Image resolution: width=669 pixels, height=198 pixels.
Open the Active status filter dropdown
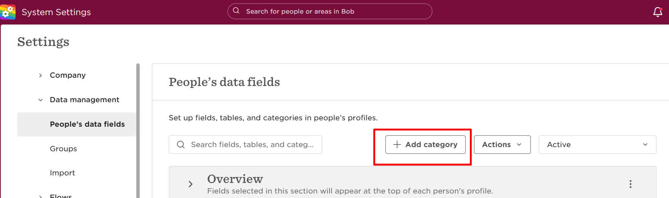pos(597,144)
